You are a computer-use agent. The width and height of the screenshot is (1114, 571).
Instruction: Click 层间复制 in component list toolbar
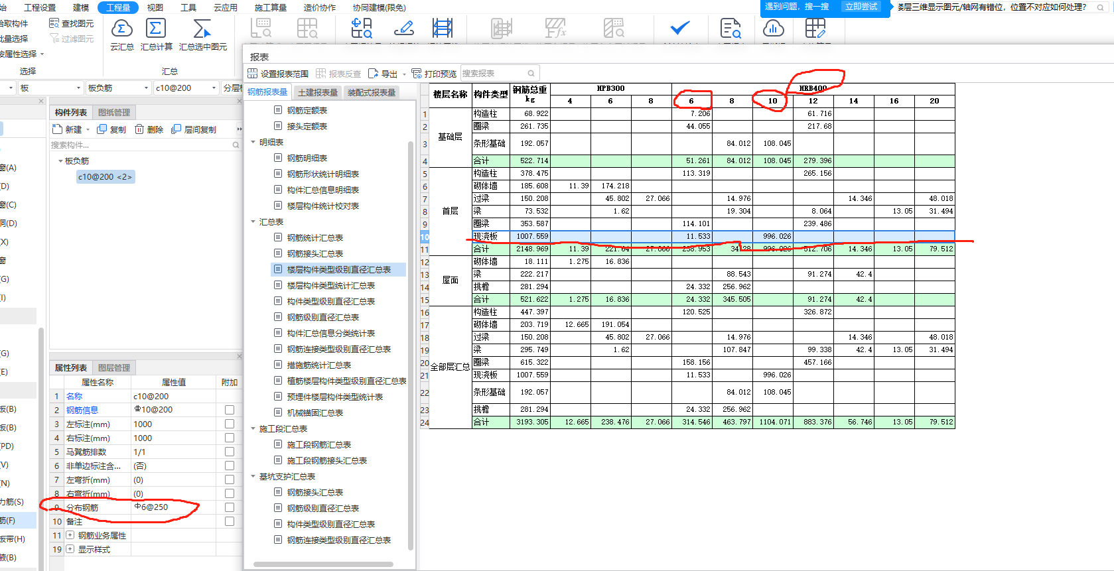[x=194, y=129]
